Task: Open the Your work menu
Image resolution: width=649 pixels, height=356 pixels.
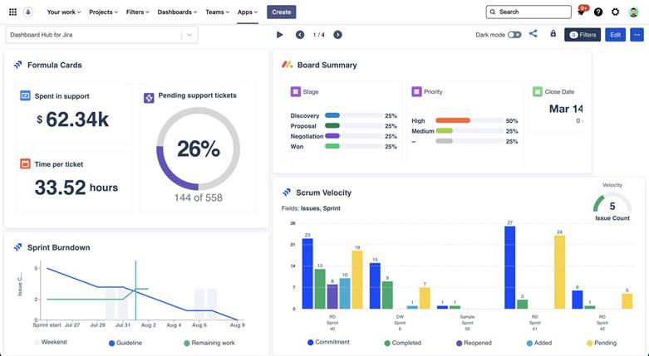Action: pyautogui.click(x=64, y=12)
